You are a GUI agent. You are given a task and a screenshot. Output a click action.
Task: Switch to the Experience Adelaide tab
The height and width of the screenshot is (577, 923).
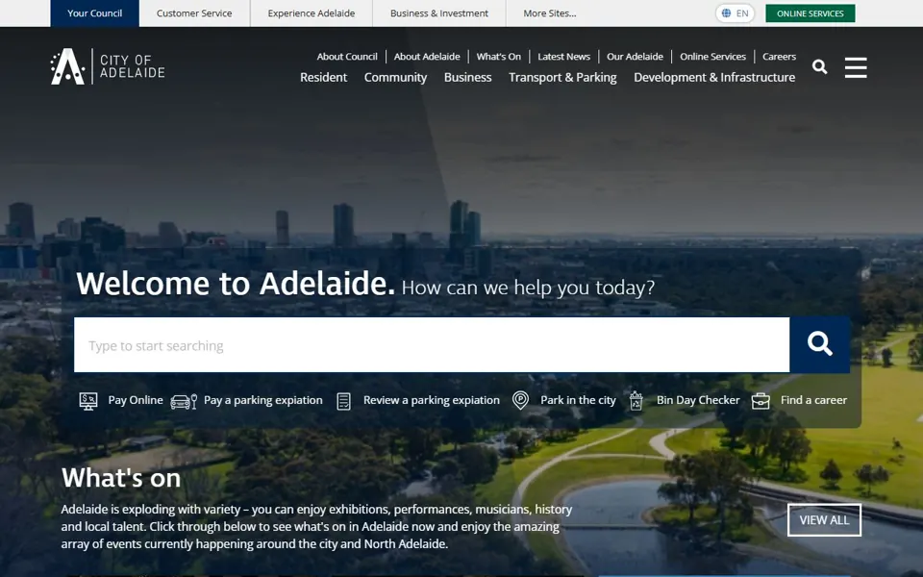click(312, 13)
